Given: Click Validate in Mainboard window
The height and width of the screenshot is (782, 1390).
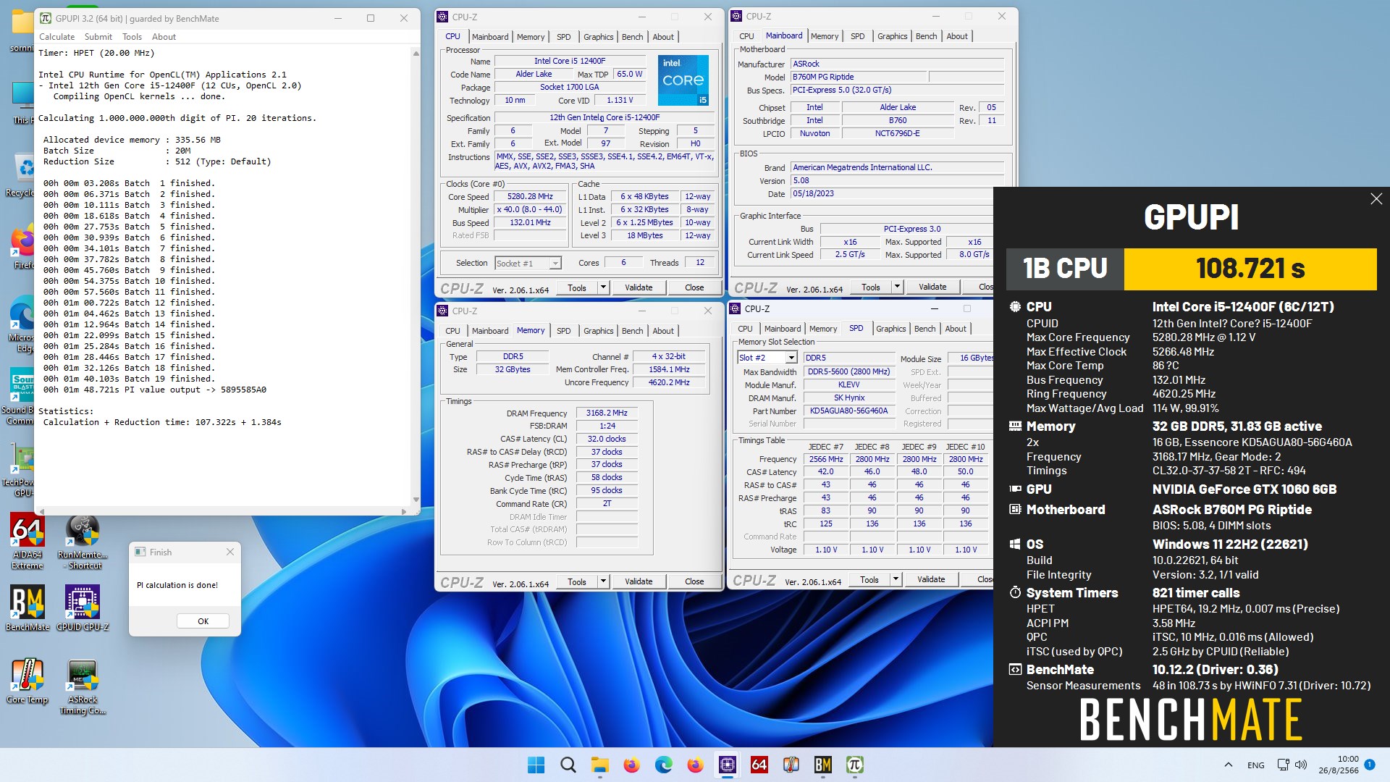Looking at the screenshot, I should click(x=932, y=287).
